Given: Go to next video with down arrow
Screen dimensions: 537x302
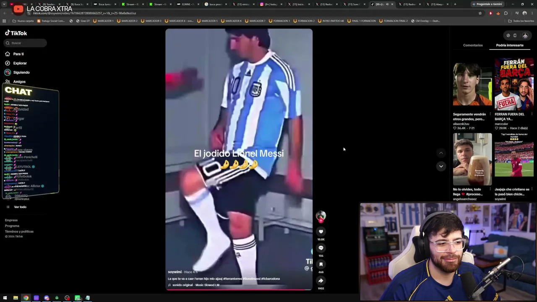Looking at the screenshot, I should 441,166.
